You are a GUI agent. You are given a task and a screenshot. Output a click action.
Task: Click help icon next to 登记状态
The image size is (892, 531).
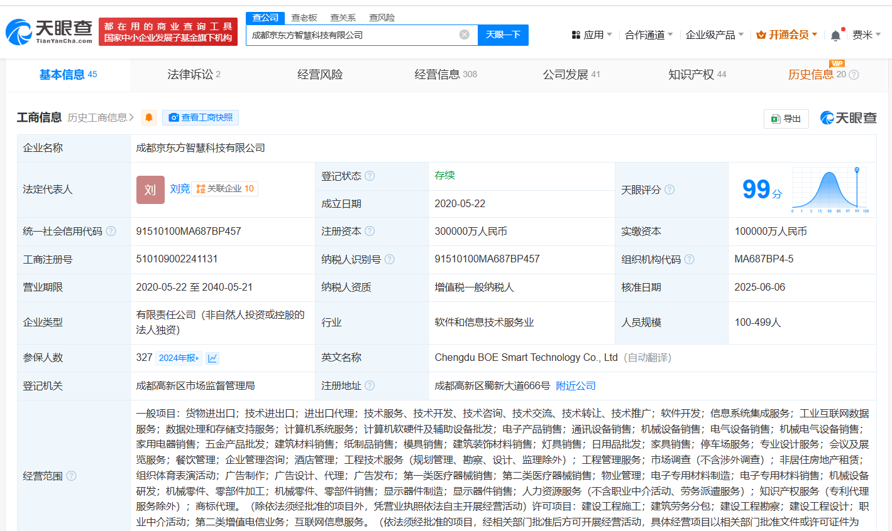click(370, 176)
